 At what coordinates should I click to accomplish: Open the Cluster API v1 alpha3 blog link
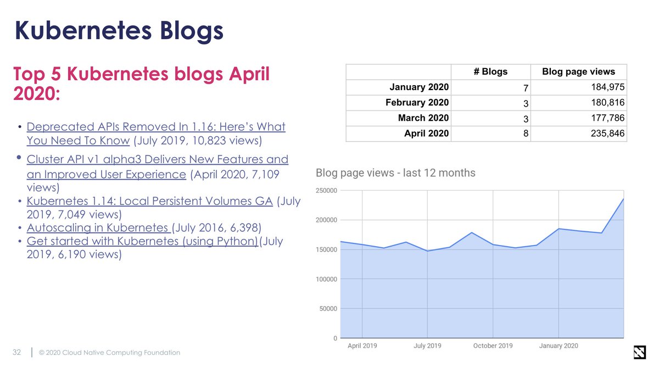point(158,159)
